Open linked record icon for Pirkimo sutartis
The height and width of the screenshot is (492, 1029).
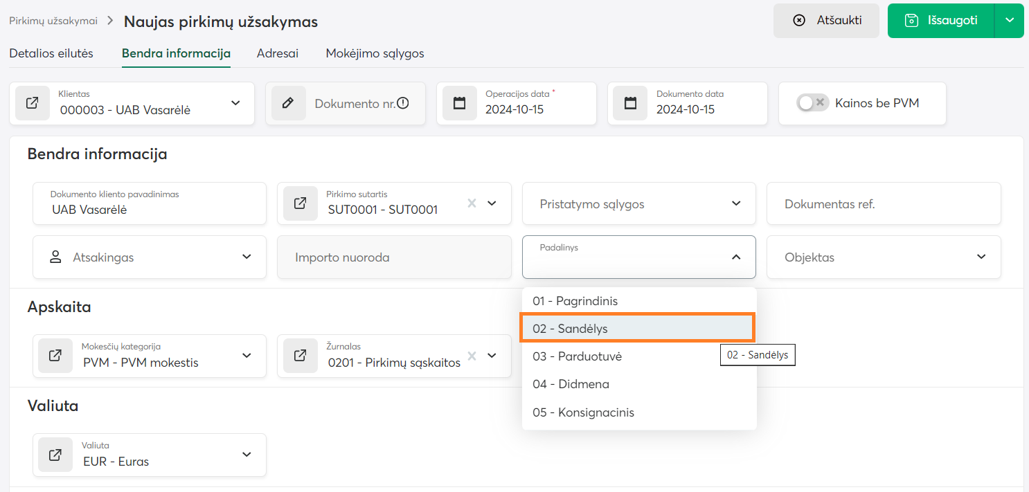pos(301,203)
